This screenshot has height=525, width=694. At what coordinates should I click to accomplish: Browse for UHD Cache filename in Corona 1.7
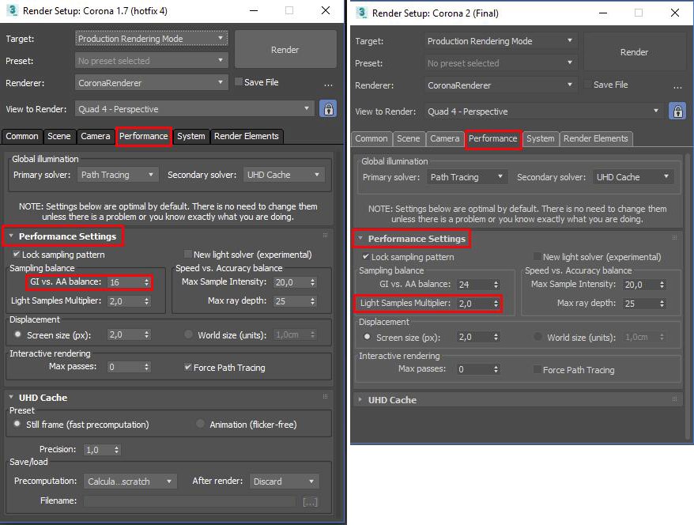point(311,501)
